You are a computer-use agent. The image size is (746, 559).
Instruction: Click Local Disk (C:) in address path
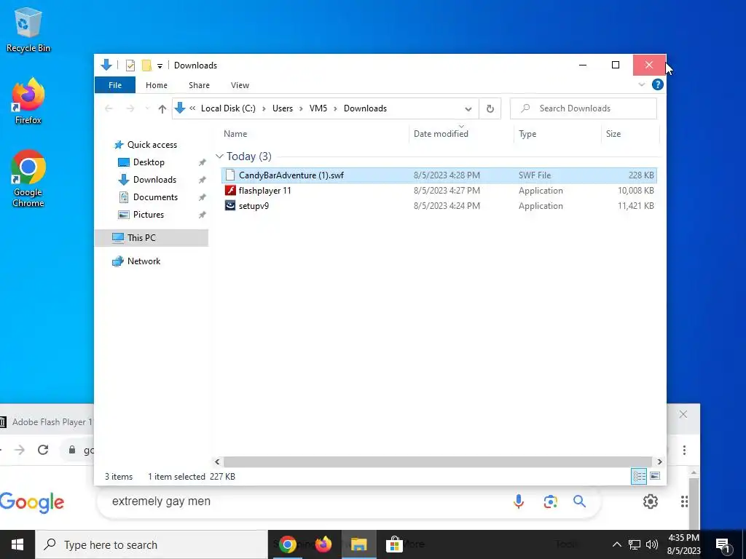[228, 108]
